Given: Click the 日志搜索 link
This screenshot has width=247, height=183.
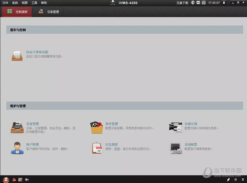Looking at the screenshot, I should (112, 144).
